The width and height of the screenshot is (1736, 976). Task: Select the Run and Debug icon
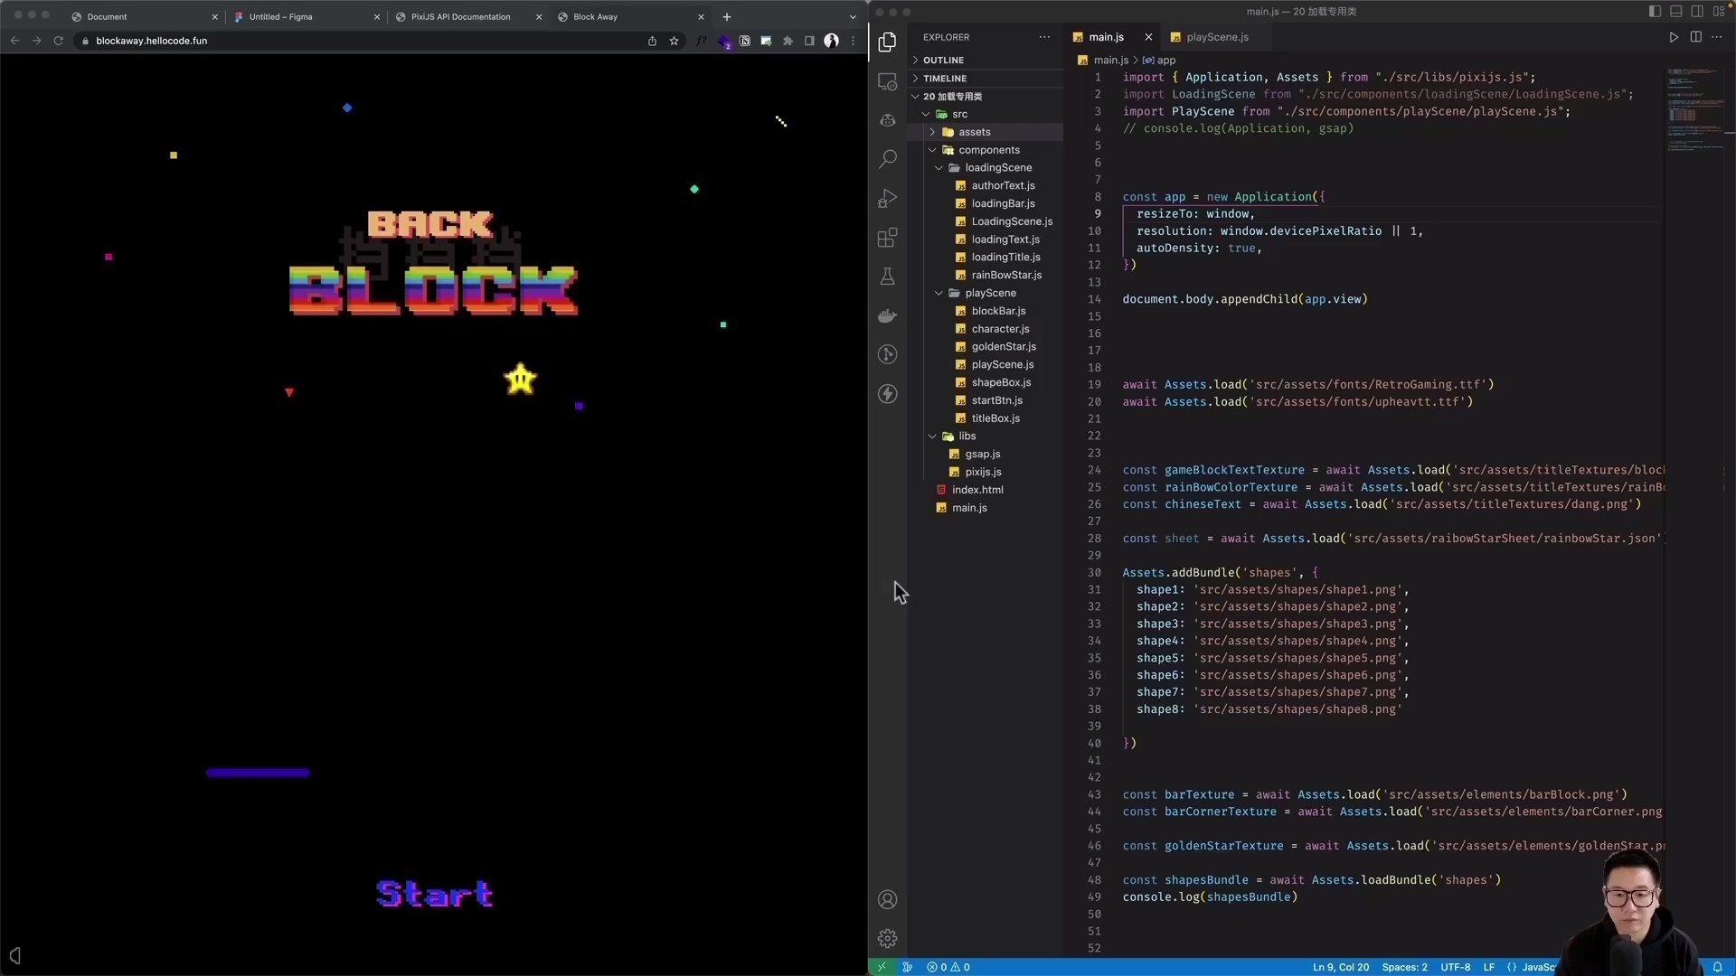coord(888,198)
